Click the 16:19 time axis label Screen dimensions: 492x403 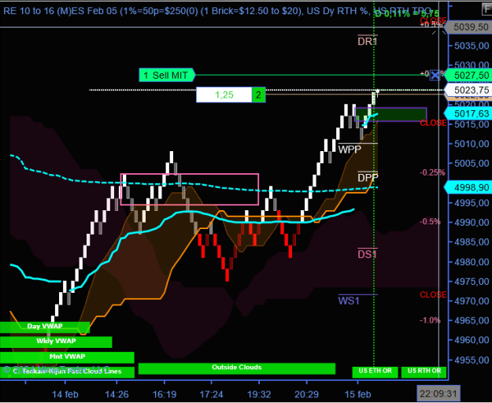165,394
